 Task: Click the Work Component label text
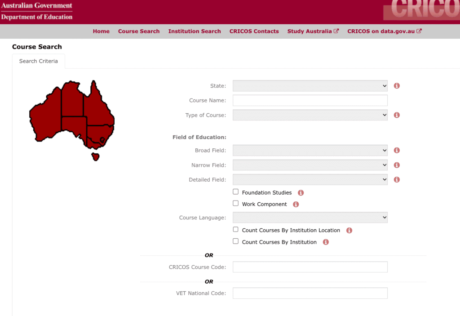tap(264, 204)
